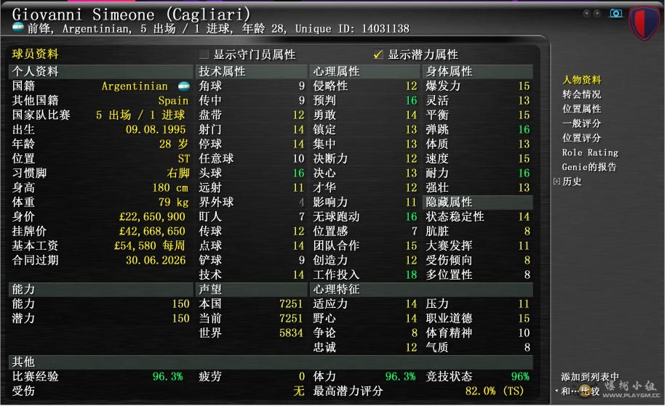Expand the 历史 tree node
The image size is (667, 406).
[556, 182]
